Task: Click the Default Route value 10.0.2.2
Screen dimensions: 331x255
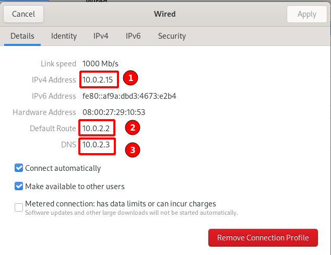Action: tap(96, 128)
